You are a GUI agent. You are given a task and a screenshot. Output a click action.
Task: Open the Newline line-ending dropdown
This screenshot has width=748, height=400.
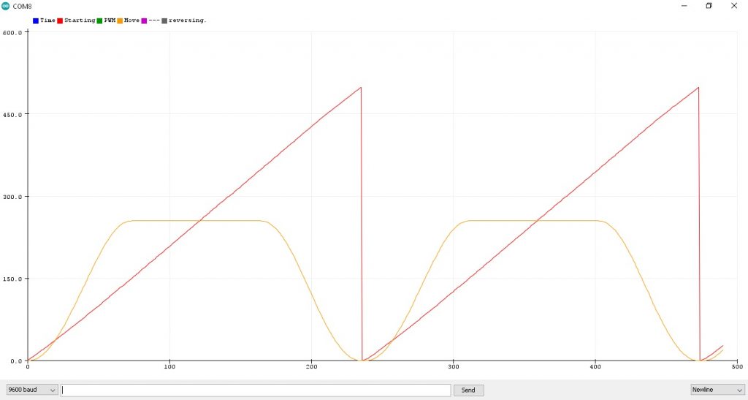coord(717,390)
